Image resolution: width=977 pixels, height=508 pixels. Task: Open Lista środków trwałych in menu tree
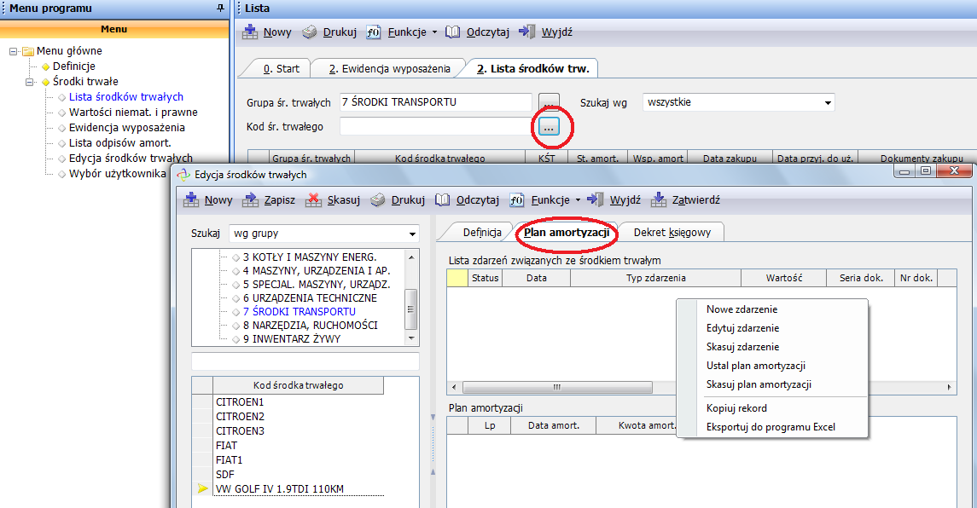point(126,97)
